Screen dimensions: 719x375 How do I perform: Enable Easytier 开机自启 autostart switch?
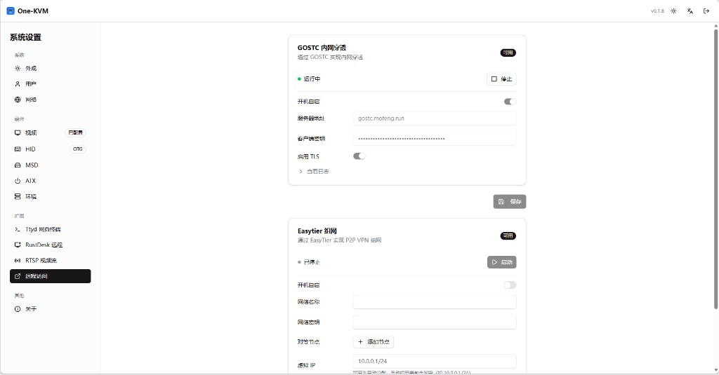click(510, 285)
